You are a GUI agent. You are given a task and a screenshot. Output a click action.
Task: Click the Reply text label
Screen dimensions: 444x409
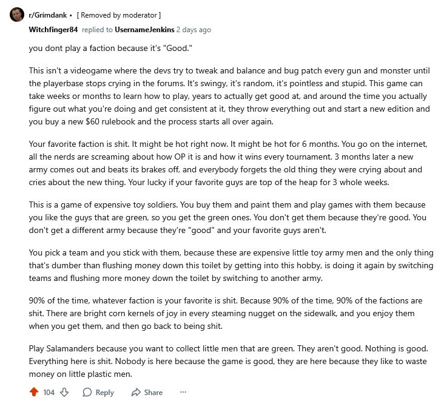click(x=105, y=393)
